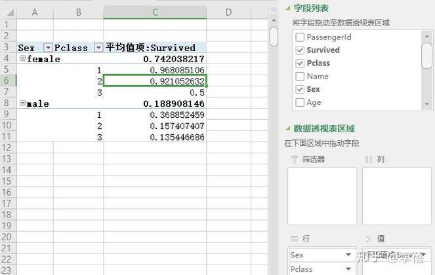This screenshot has height=275, width=435.
Task: Click the 列 columns area box
Action: pos(397,196)
